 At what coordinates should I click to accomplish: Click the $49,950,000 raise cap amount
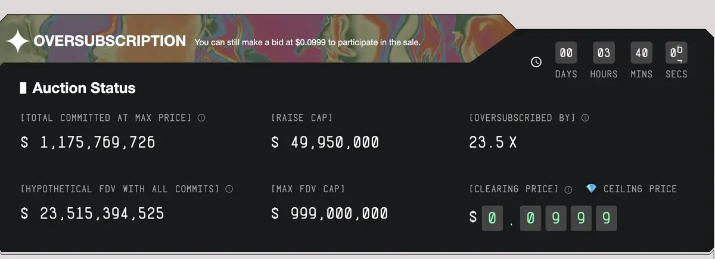click(x=325, y=143)
